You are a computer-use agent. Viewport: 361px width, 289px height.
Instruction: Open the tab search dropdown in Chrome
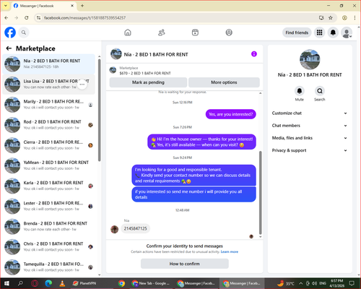(6, 6)
